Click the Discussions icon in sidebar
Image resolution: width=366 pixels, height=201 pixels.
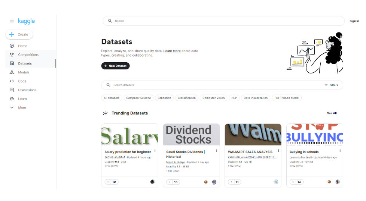(12, 90)
